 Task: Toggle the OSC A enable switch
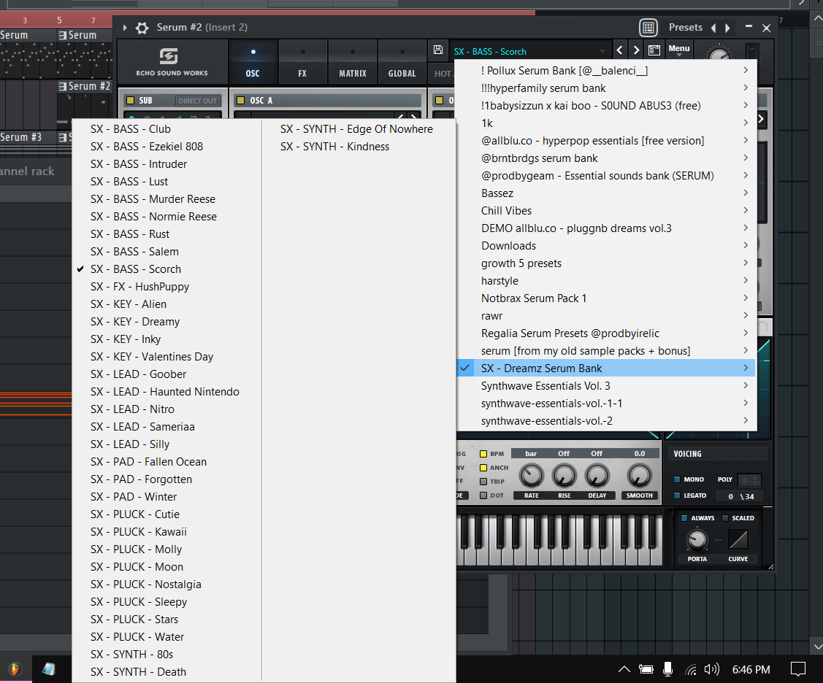click(240, 100)
